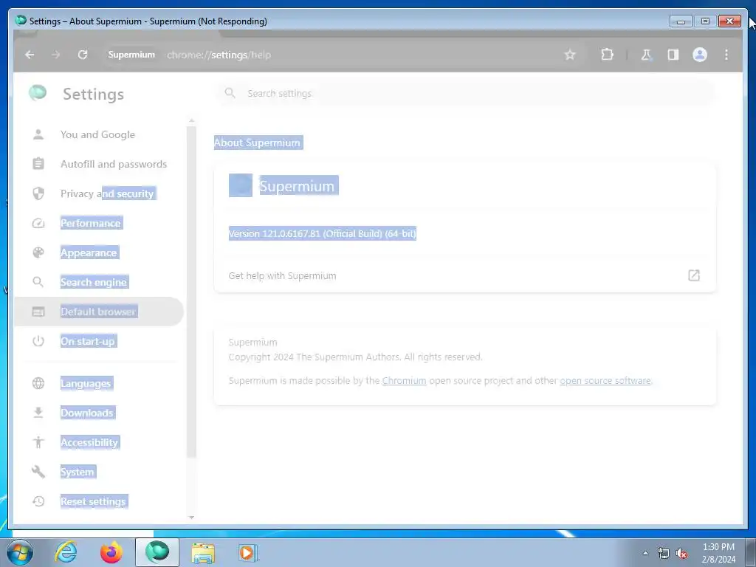Click the magnifier icon in Search settings
Screen dimensions: 756x567
click(230, 93)
